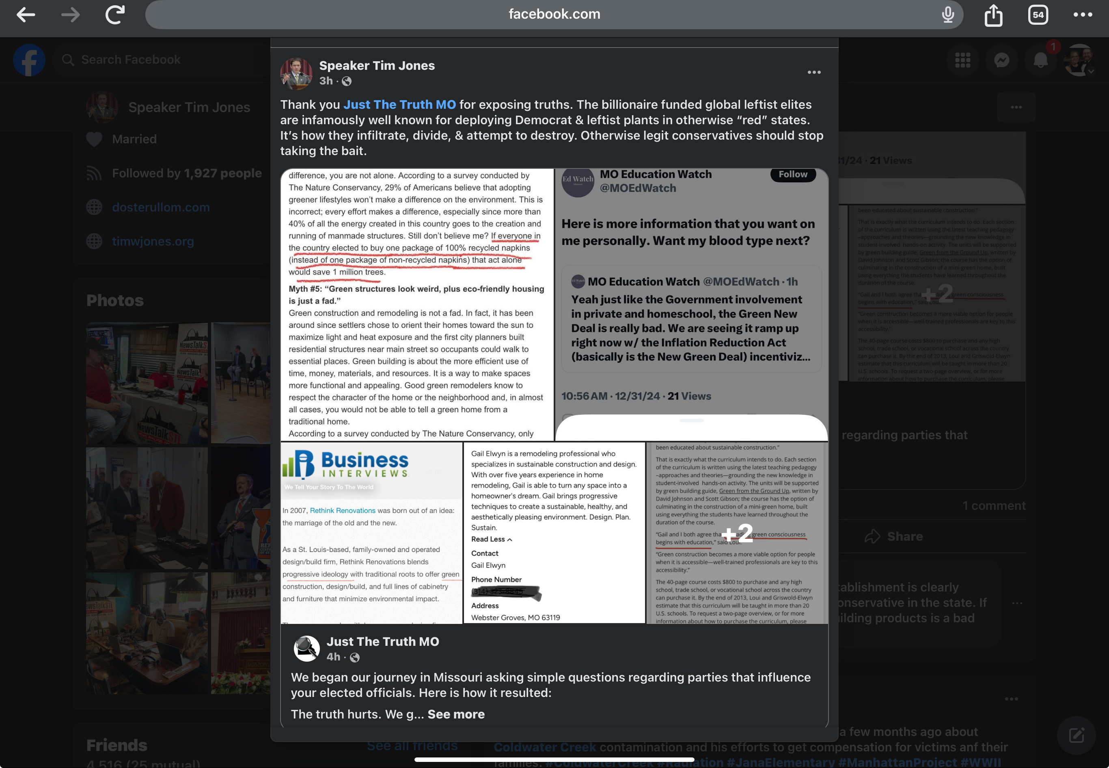Open the notifications bell icon
This screenshot has width=1109, height=768.
click(1040, 60)
